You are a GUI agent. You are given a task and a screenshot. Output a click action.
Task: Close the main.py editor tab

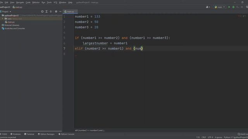pos(76,12)
